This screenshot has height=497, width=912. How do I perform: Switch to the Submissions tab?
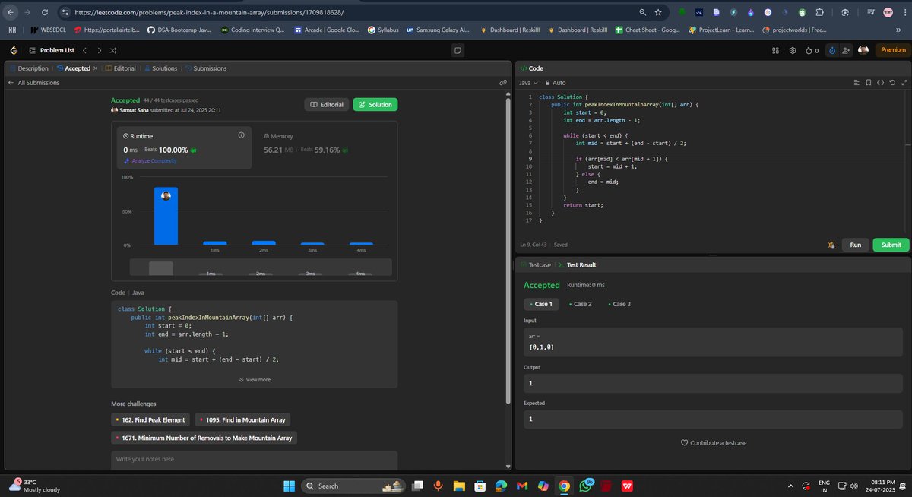pos(205,68)
